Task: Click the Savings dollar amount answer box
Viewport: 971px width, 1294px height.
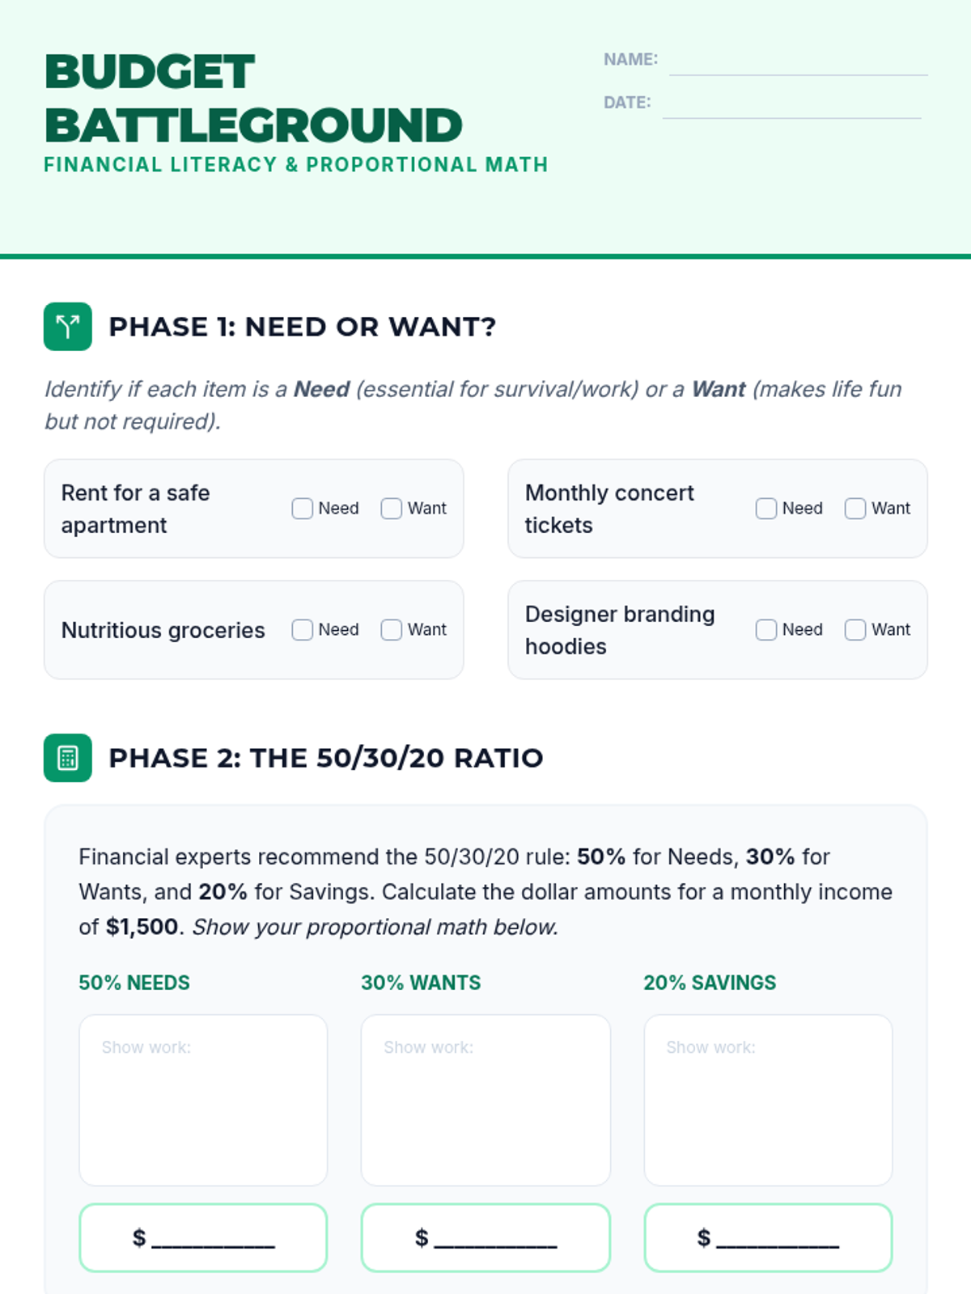Action: [x=768, y=1237]
